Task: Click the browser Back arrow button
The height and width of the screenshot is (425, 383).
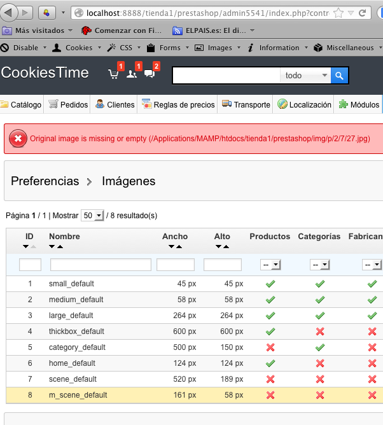Action: coord(8,13)
